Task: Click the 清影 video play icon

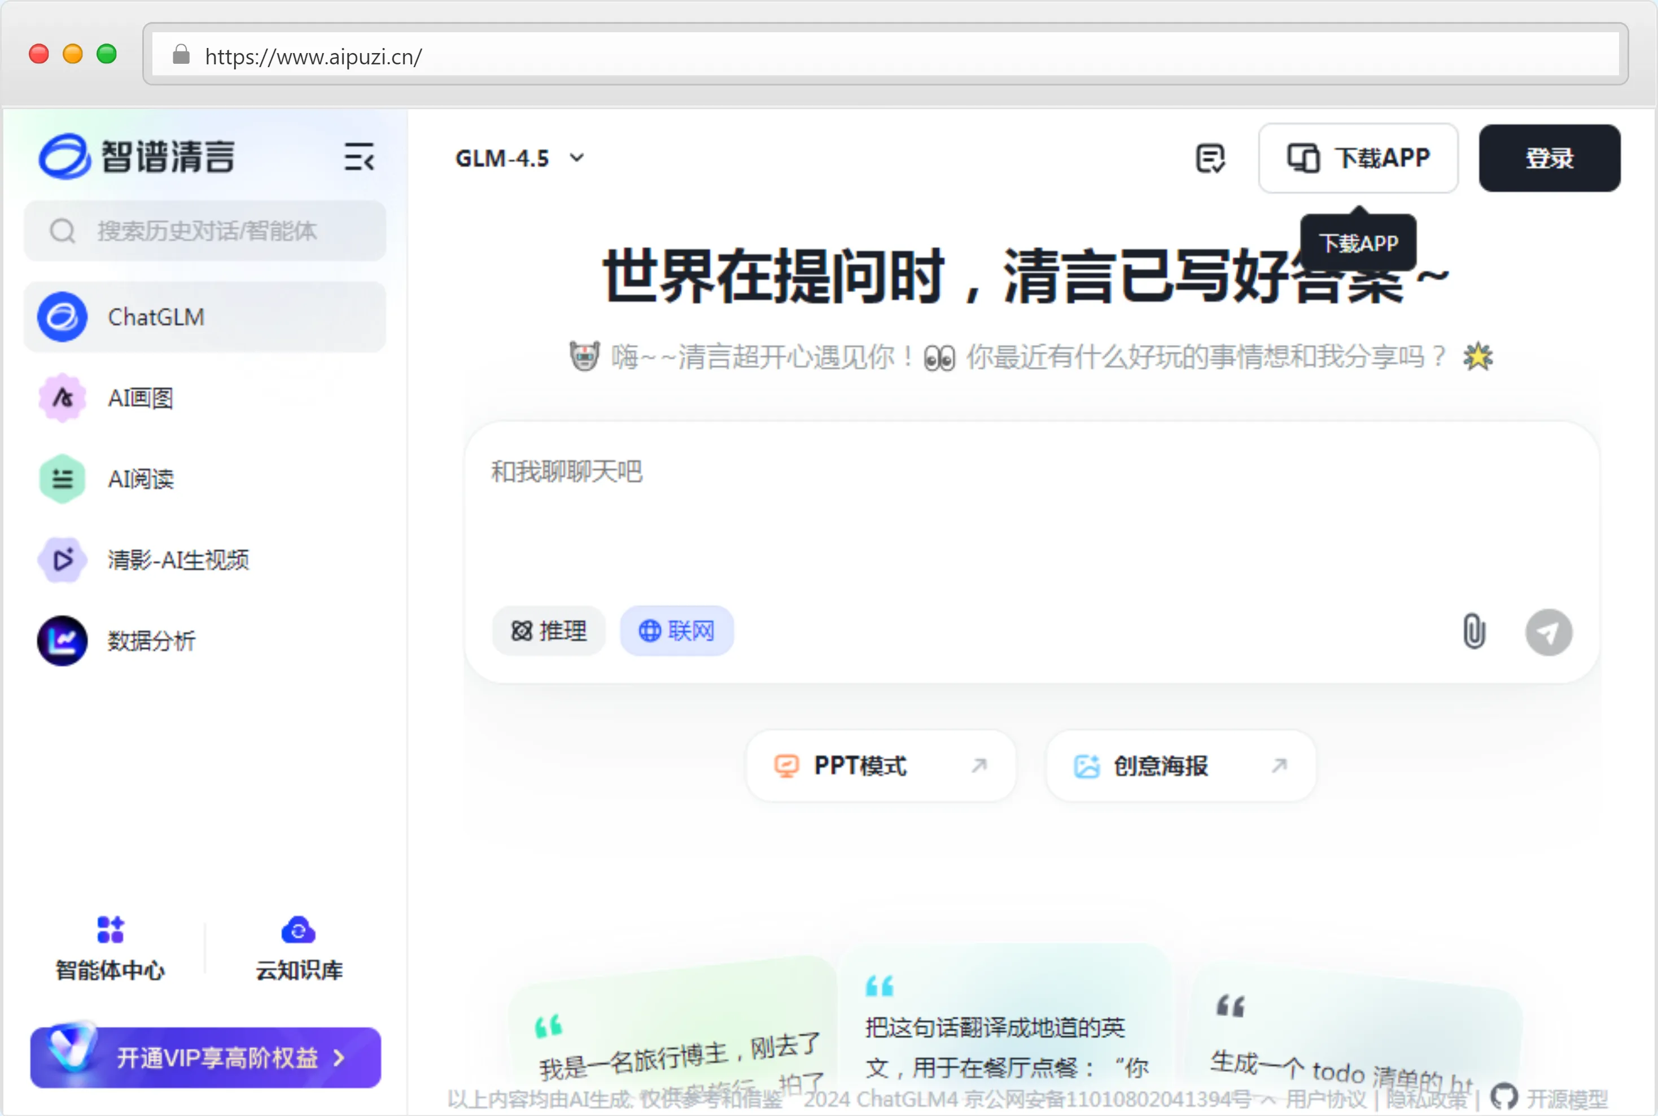Action: pos(63,560)
